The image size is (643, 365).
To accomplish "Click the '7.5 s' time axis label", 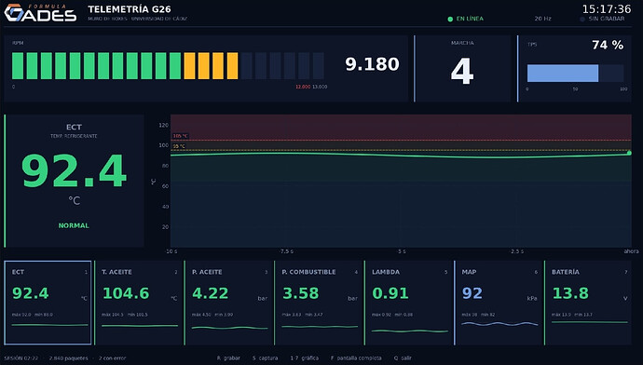I will [x=287, y=251].
